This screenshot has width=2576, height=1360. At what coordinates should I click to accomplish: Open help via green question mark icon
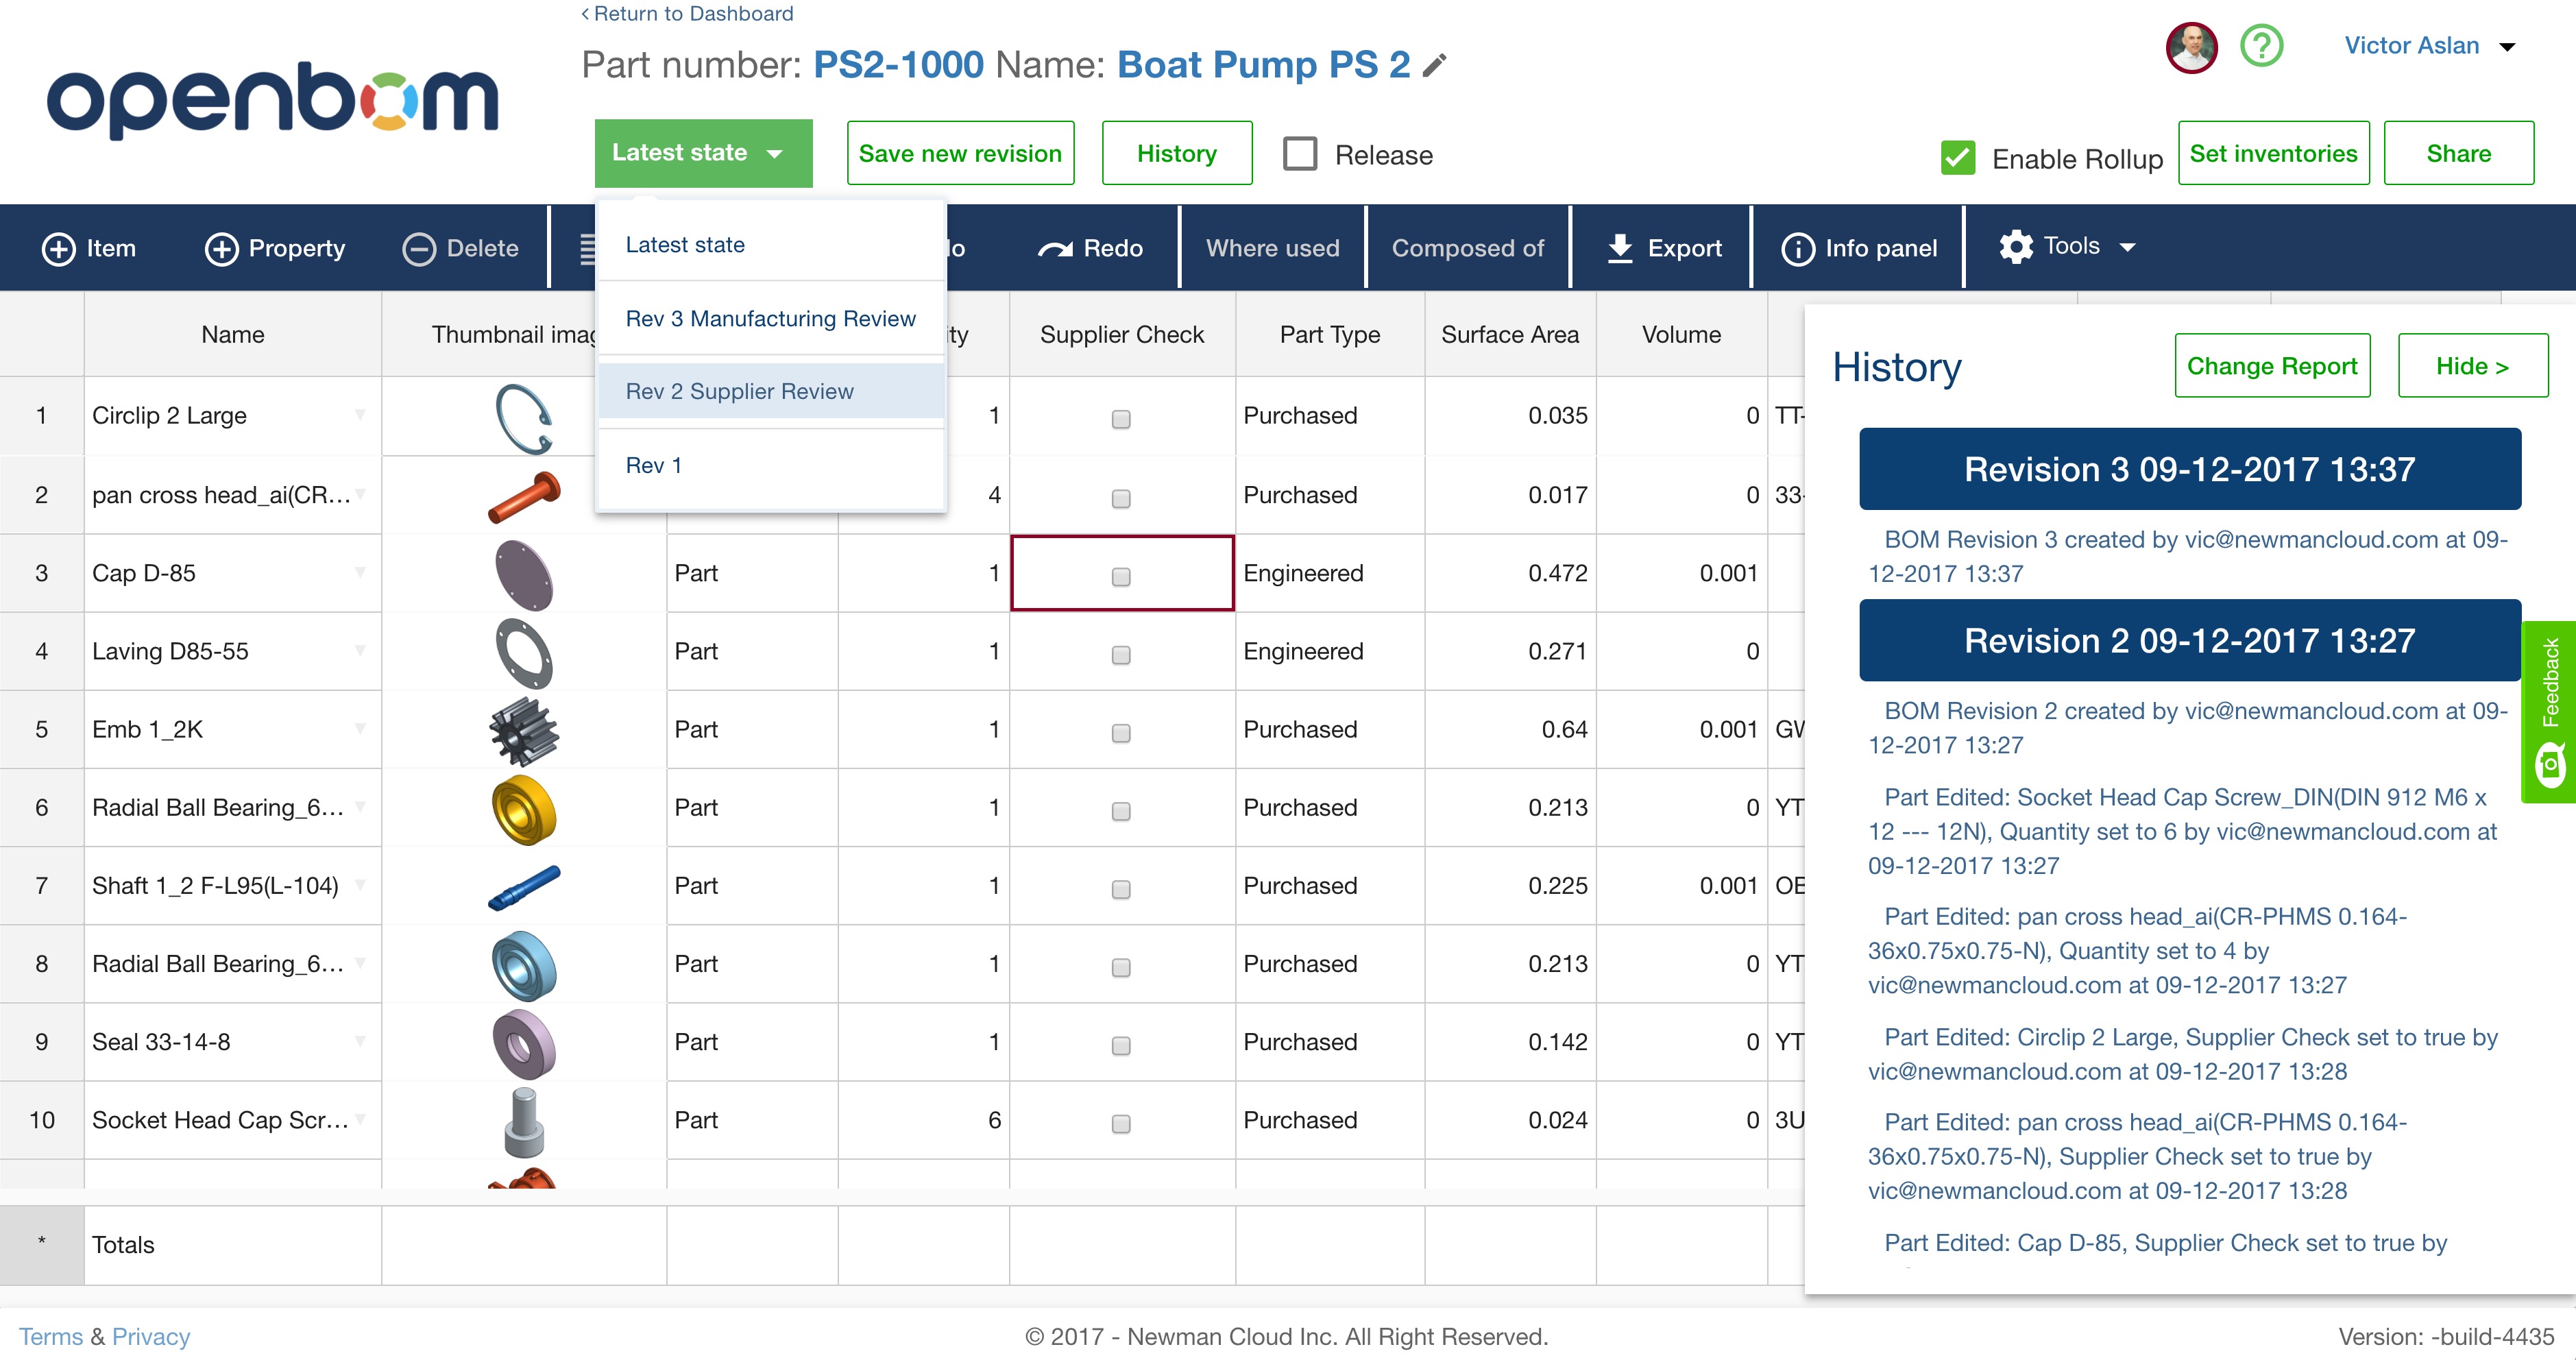point(2261,46)
